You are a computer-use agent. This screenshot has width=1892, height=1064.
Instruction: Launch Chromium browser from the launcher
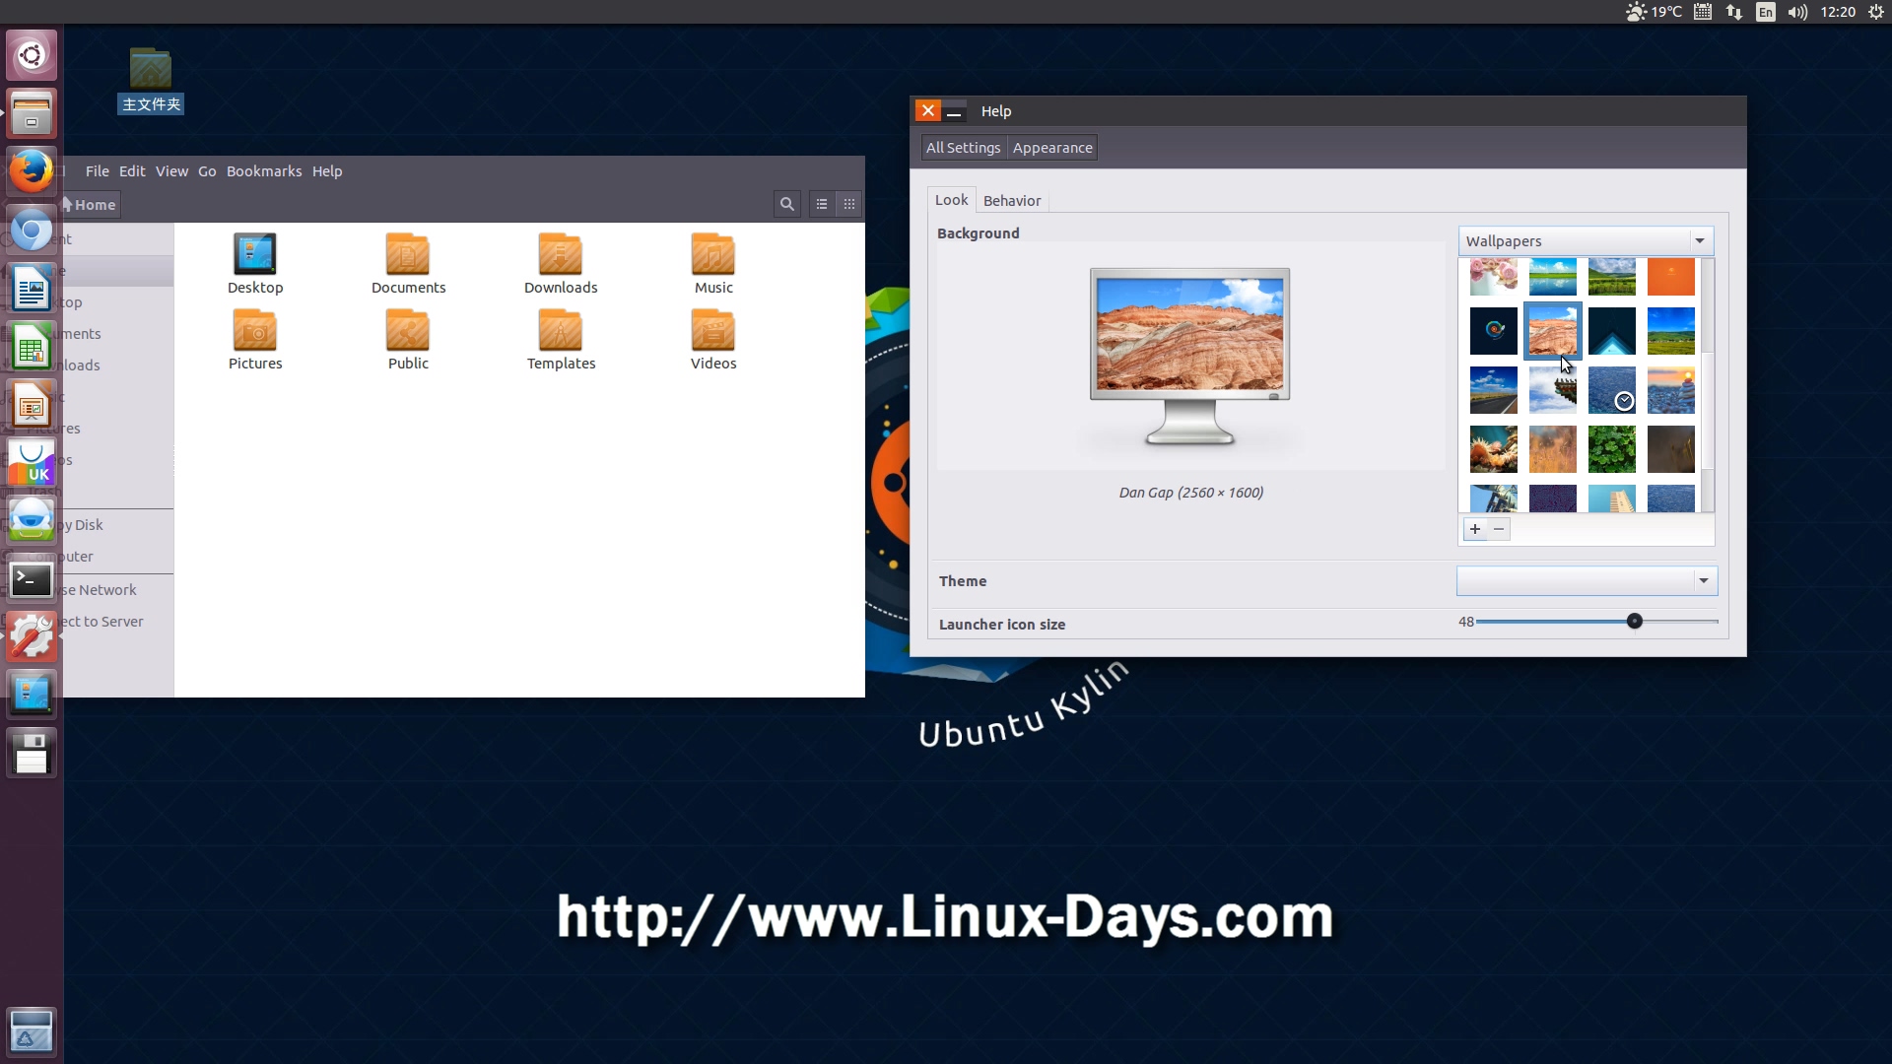click(32, 232)
